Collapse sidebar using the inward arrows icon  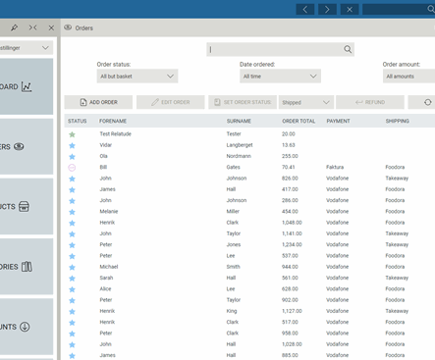pyautogui.click(x=32, y=27)
